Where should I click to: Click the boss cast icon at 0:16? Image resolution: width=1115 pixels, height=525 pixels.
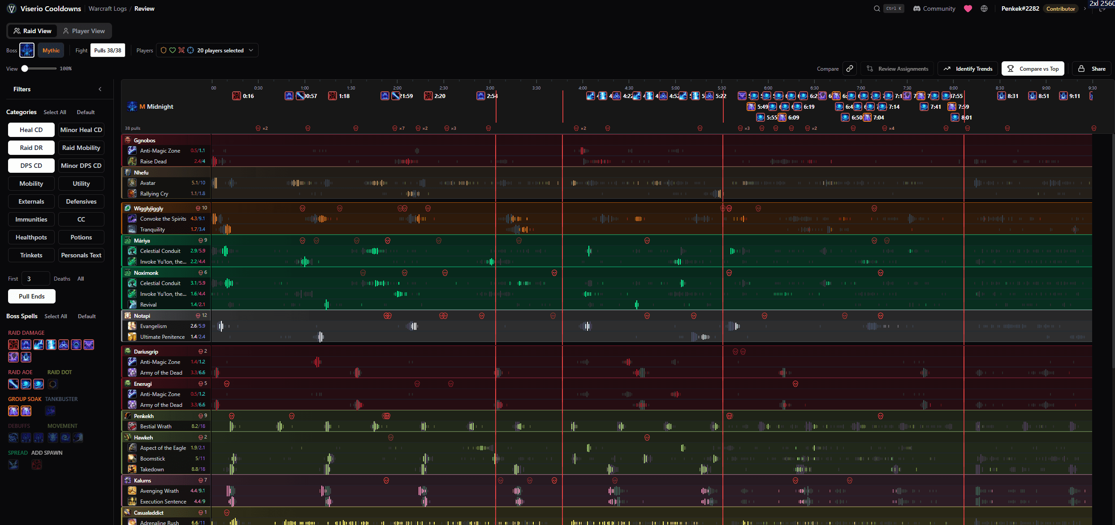(237, 96)
